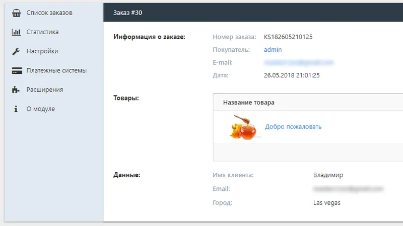Image resolution: width=403 pixels, height=226 pixels.
Task: Select the city value Las vegas
Action: click(x=326, y=202)
